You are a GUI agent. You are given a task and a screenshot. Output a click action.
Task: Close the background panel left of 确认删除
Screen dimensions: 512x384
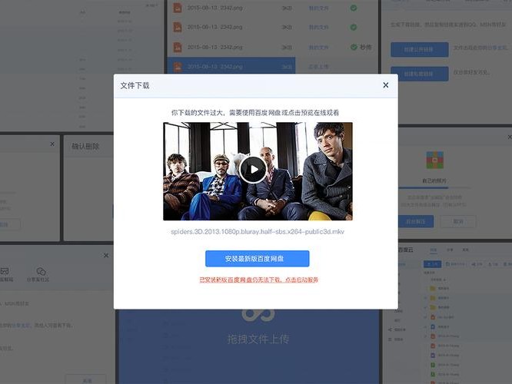click(52, 144)
